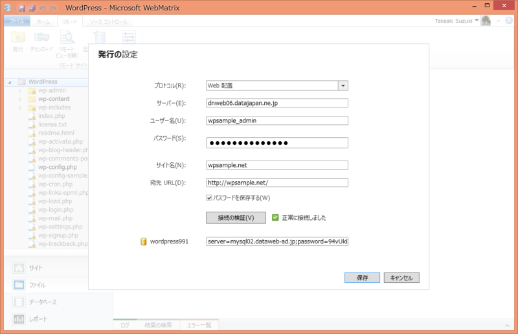
Task: Expand the wp-includes folder arrow
Action: 20,107
